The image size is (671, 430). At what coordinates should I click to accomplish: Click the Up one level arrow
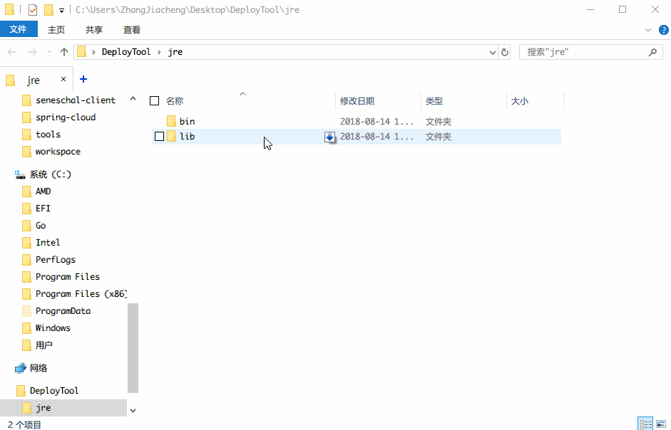[64, 52]
